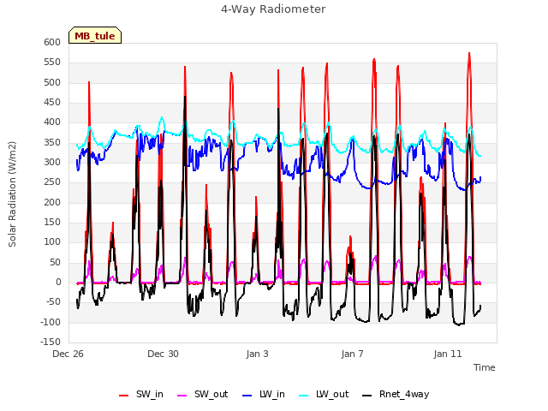548x411 pixels.
Task: Click the 600 y-axis tick label
Action: click(52, 42)
